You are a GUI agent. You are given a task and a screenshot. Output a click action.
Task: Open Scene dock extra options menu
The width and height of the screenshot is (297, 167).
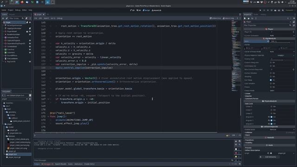point(30,19)
